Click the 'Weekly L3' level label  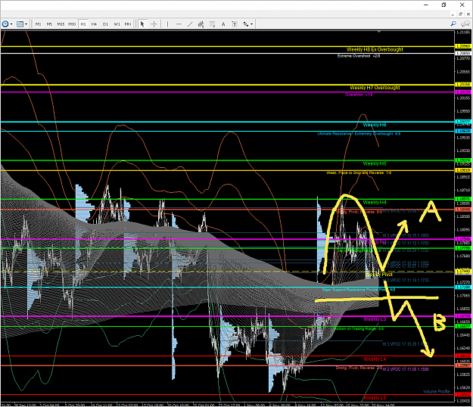click(x=375, y=319)
